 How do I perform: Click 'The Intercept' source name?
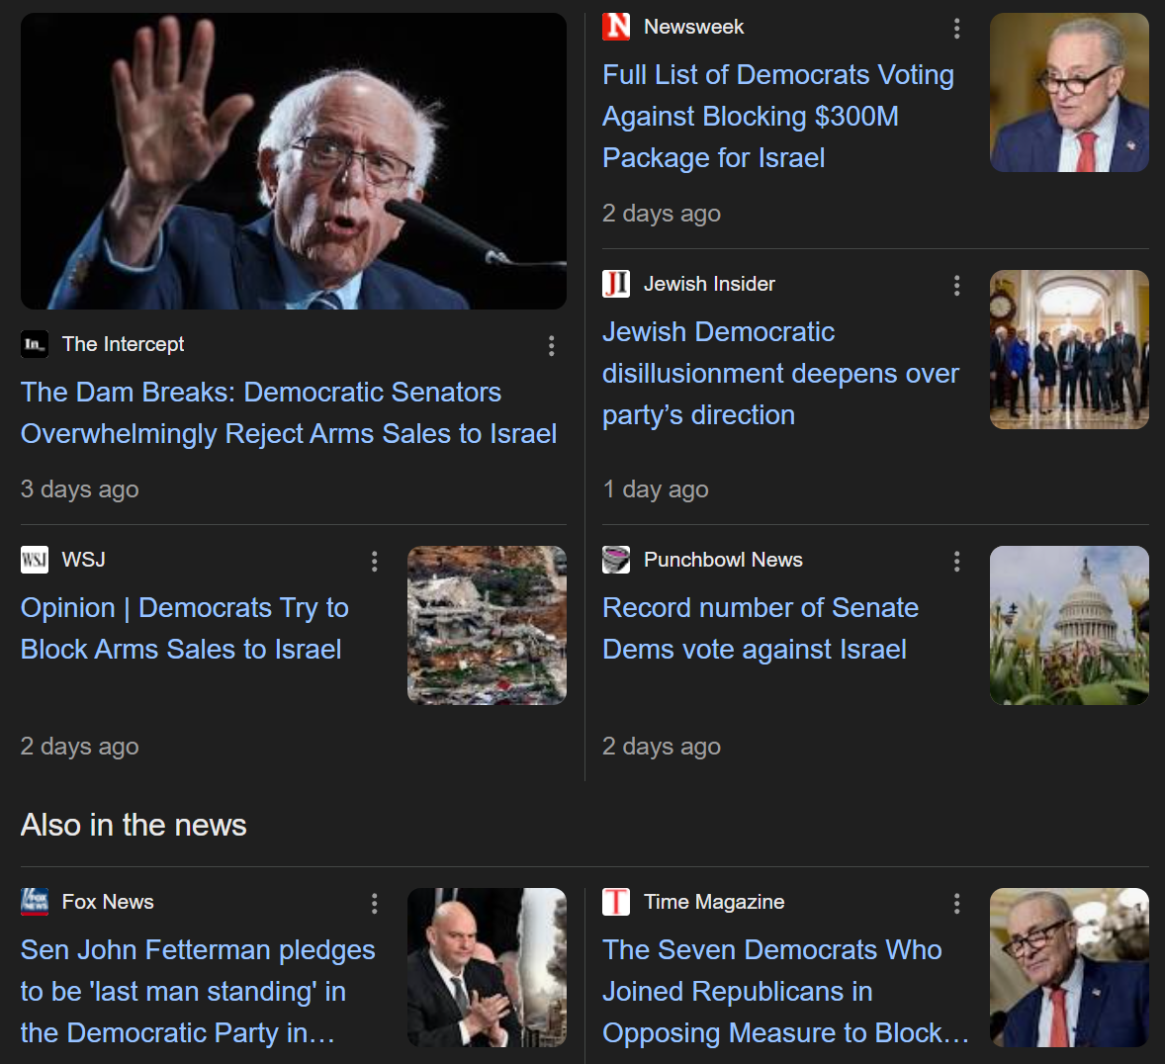click(123, 344)
